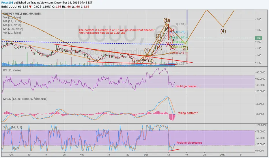This screenshot has height=158, width=269.
Task: Click the Stoch (14, 3, 1) pane label
Action: pyautogui.click(x=12, y=128)
